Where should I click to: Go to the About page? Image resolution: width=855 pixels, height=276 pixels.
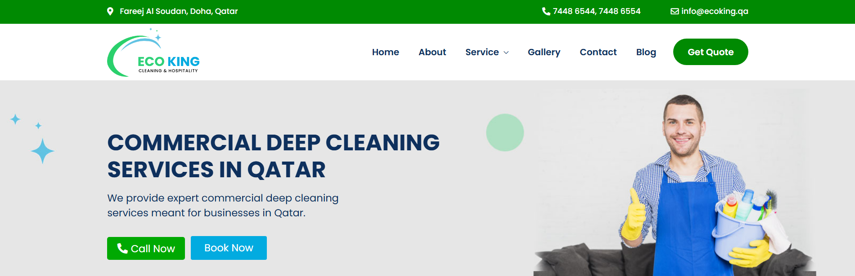click(432, 52)
